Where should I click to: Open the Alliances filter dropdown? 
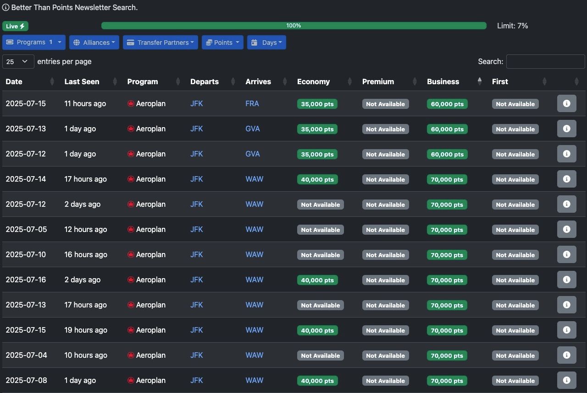[x=94, y=43]
